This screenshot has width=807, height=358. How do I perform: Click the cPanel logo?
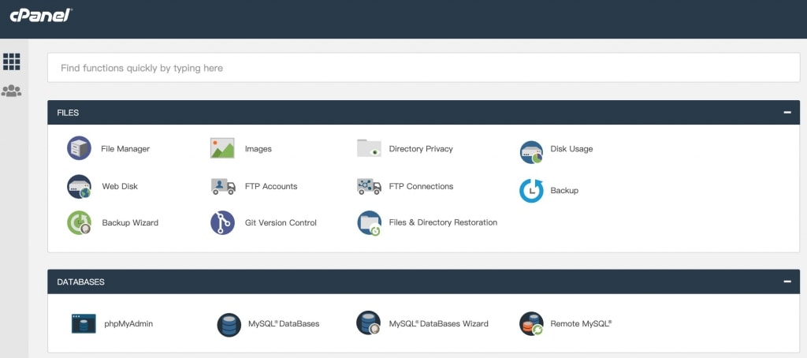tap(41, 15)
